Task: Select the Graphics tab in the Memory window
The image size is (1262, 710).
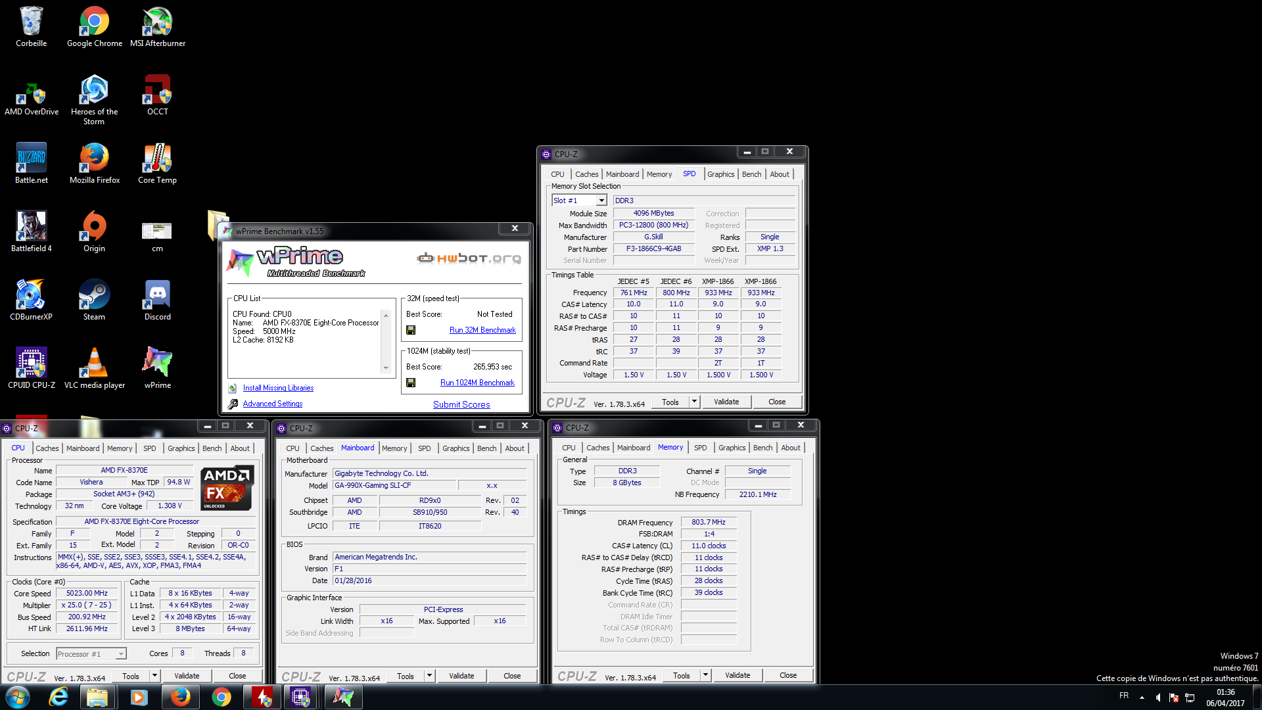Action: (x=732, y=448)
